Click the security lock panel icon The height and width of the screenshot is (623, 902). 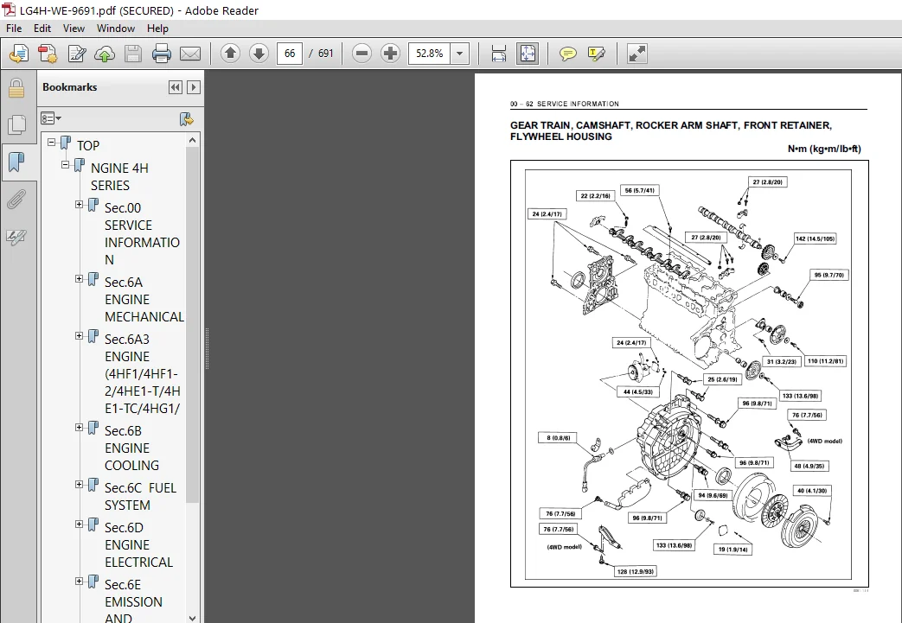click(16, 88)
